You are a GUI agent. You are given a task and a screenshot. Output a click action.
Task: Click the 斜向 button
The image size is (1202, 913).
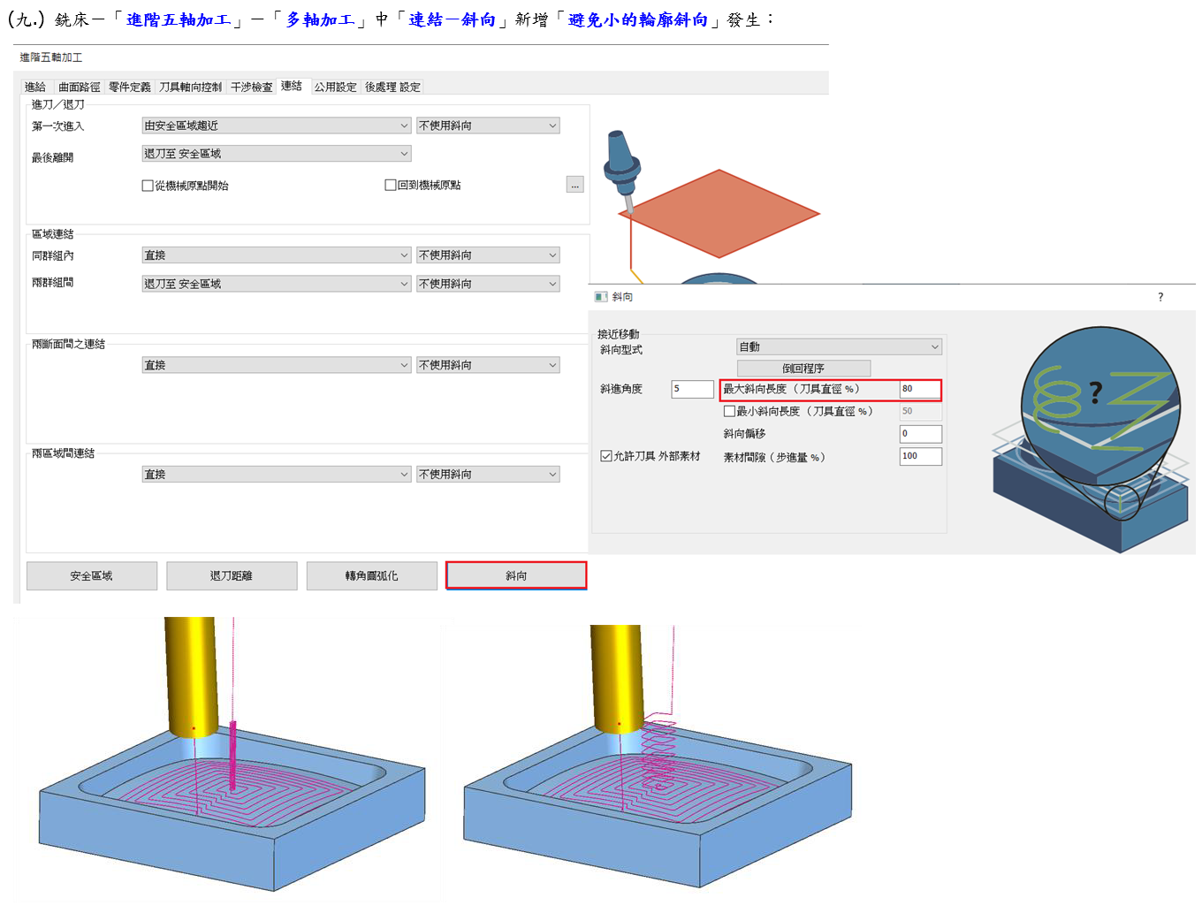pos(516,575)
